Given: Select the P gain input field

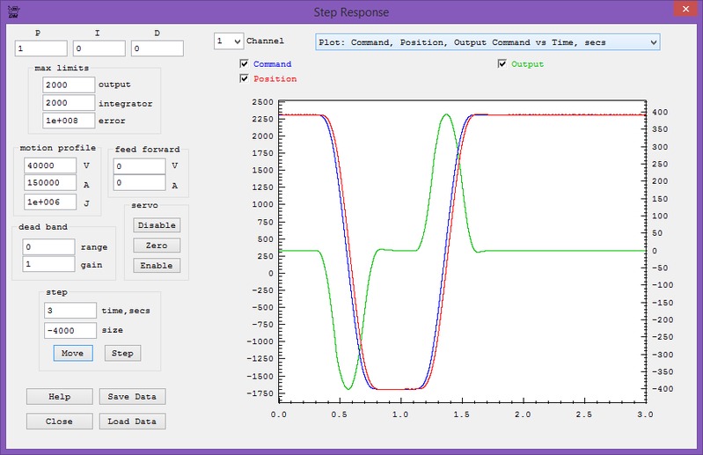Looking at the screenshot, I should tap(41, 48).
